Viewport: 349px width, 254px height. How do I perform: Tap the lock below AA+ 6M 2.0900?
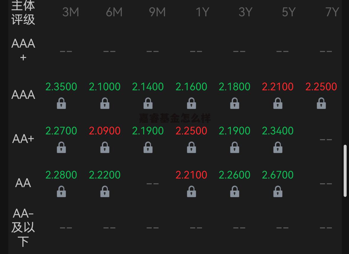click(x=105, y=147)
